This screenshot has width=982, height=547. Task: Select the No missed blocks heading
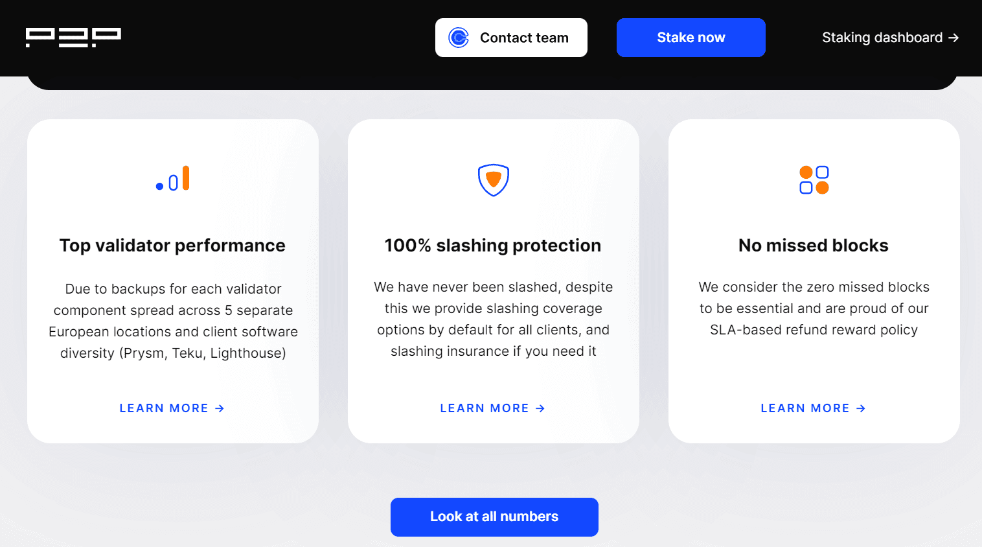pos(814,246)
